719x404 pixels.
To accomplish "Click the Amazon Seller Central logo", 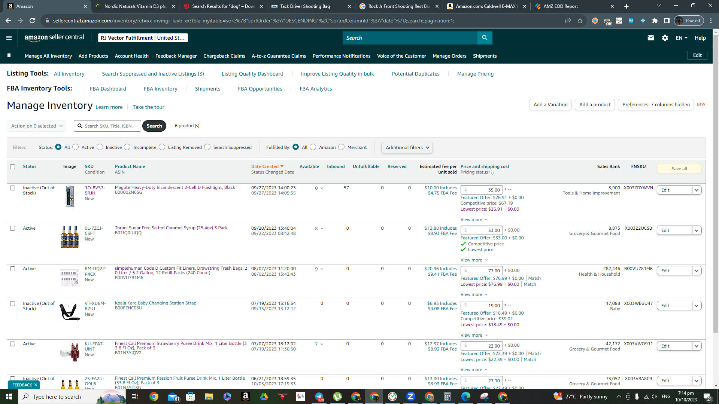I will point(54,38).
